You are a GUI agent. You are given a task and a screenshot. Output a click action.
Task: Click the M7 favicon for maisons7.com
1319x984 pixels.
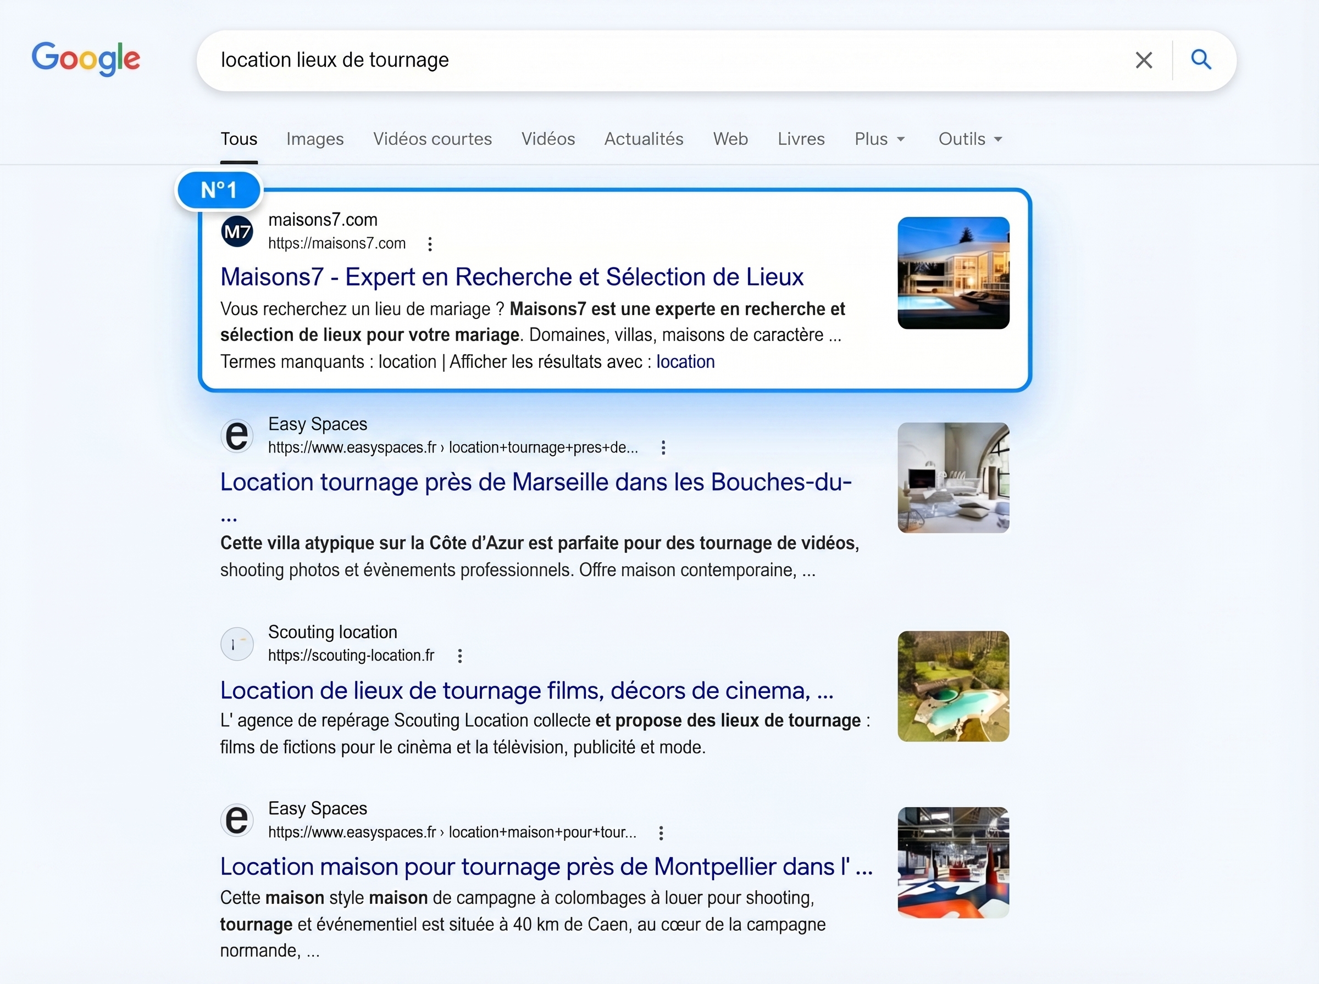coord(237,231)
